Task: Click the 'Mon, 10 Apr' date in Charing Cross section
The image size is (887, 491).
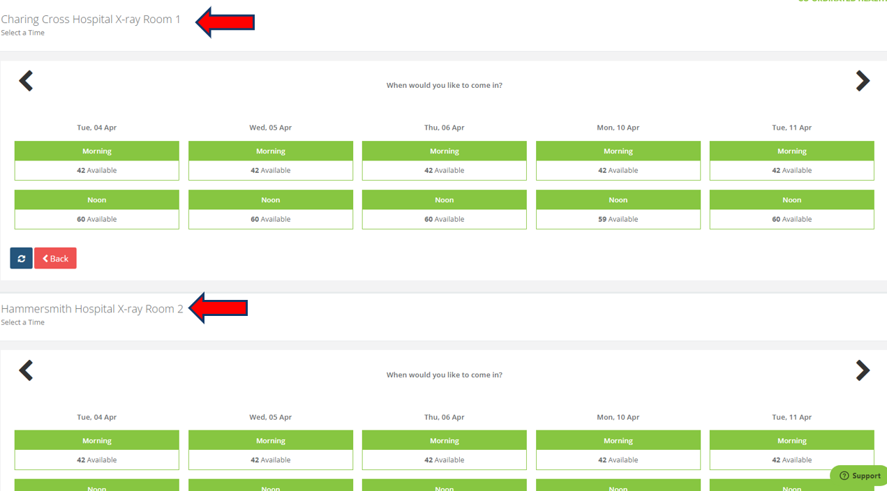Action: 618,128
